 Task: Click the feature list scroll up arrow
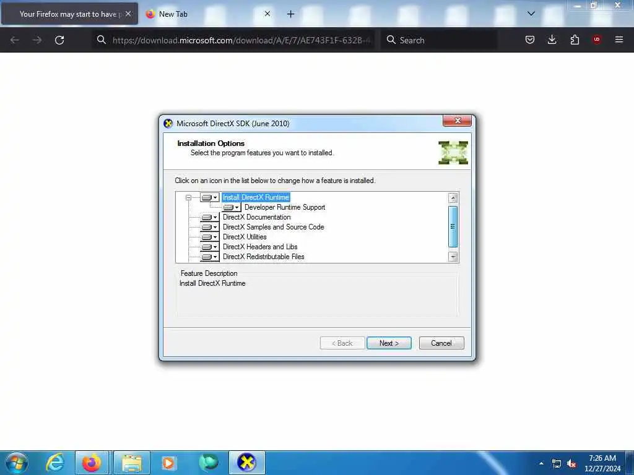pyautogui.click(x=453, y=198)
